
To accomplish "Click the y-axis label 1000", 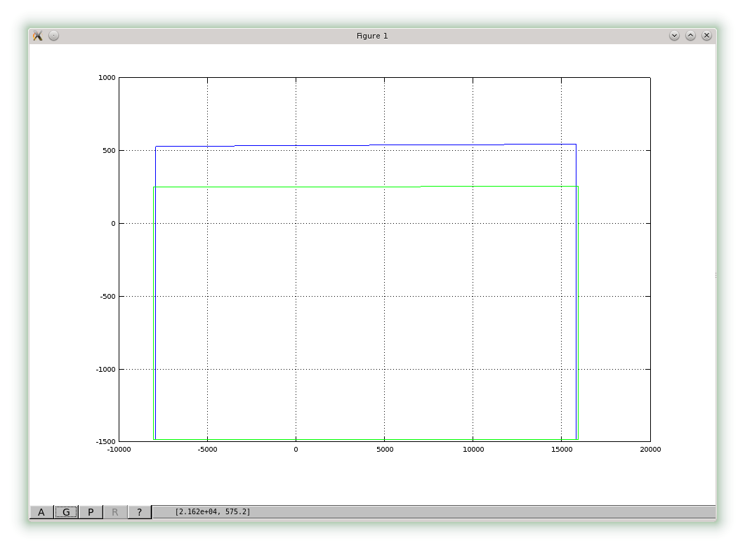I will (107, 77).
